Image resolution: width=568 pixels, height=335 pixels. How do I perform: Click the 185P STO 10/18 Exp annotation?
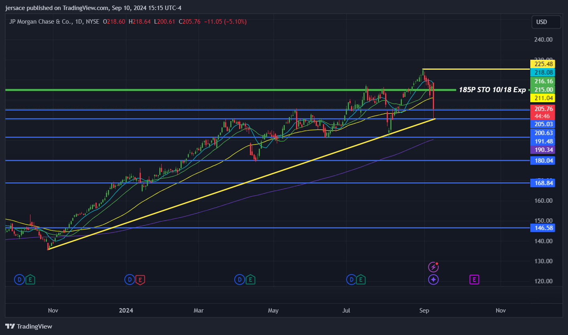(x=492, y=90)
